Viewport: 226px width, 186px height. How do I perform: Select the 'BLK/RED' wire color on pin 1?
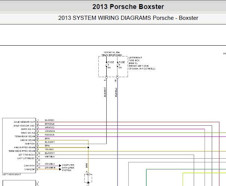pos(50,120)
